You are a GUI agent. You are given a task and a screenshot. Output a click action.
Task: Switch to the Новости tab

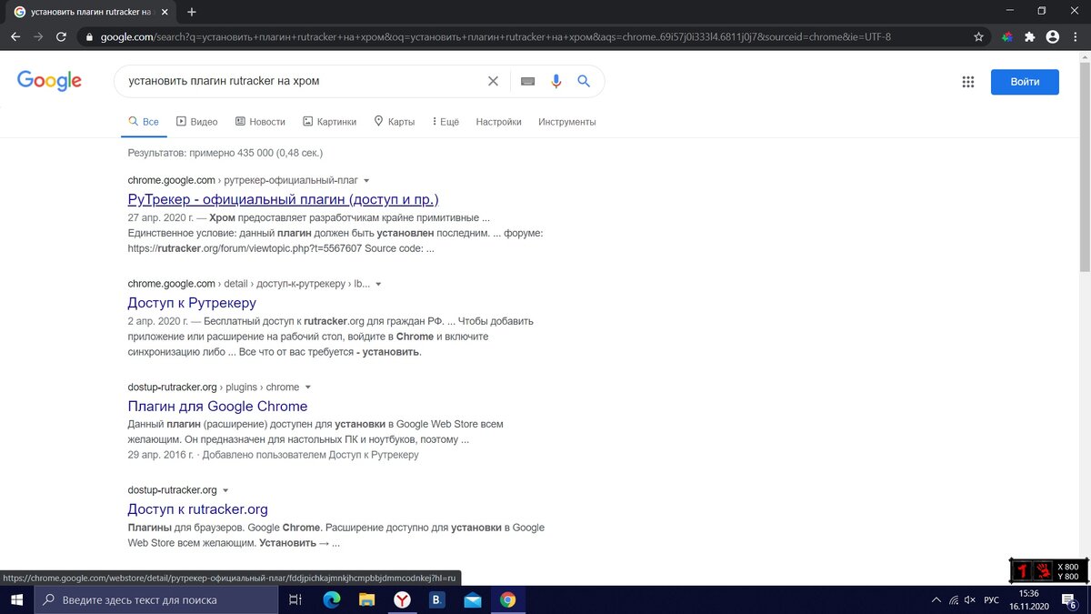coord(260,122)
